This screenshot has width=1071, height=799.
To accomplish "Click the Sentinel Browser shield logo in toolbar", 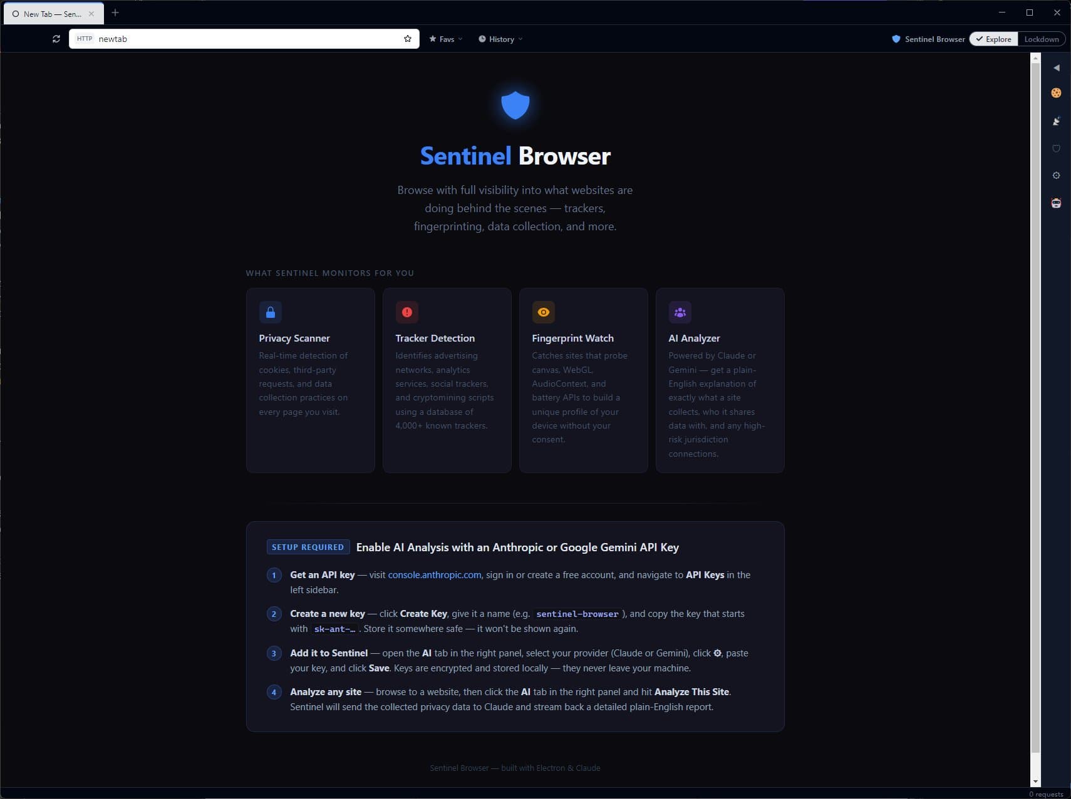I will pyautogui.click(x=896, y=39).
